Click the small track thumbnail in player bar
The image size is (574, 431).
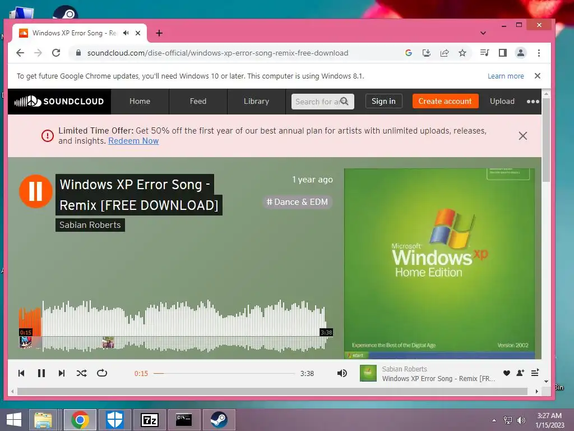pyautogui.click(x=368, y=373)
